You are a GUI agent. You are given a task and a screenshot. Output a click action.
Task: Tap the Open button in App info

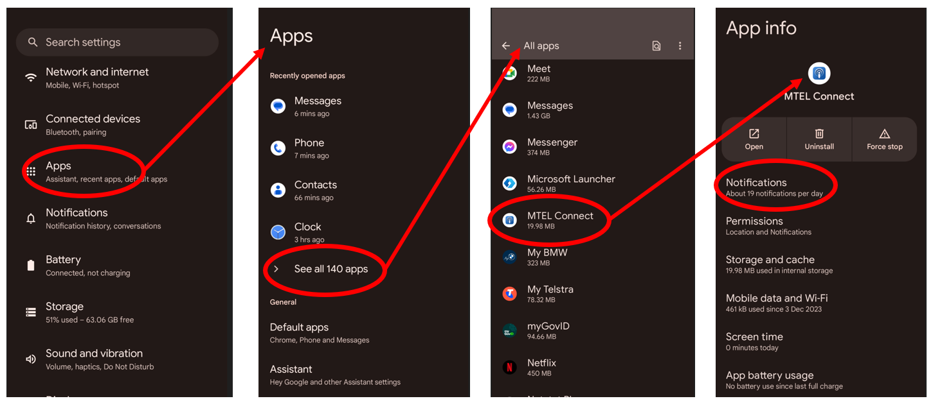(x=754, y=139)
